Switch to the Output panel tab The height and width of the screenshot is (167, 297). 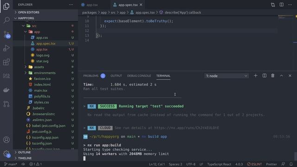[x=116, y=76]
